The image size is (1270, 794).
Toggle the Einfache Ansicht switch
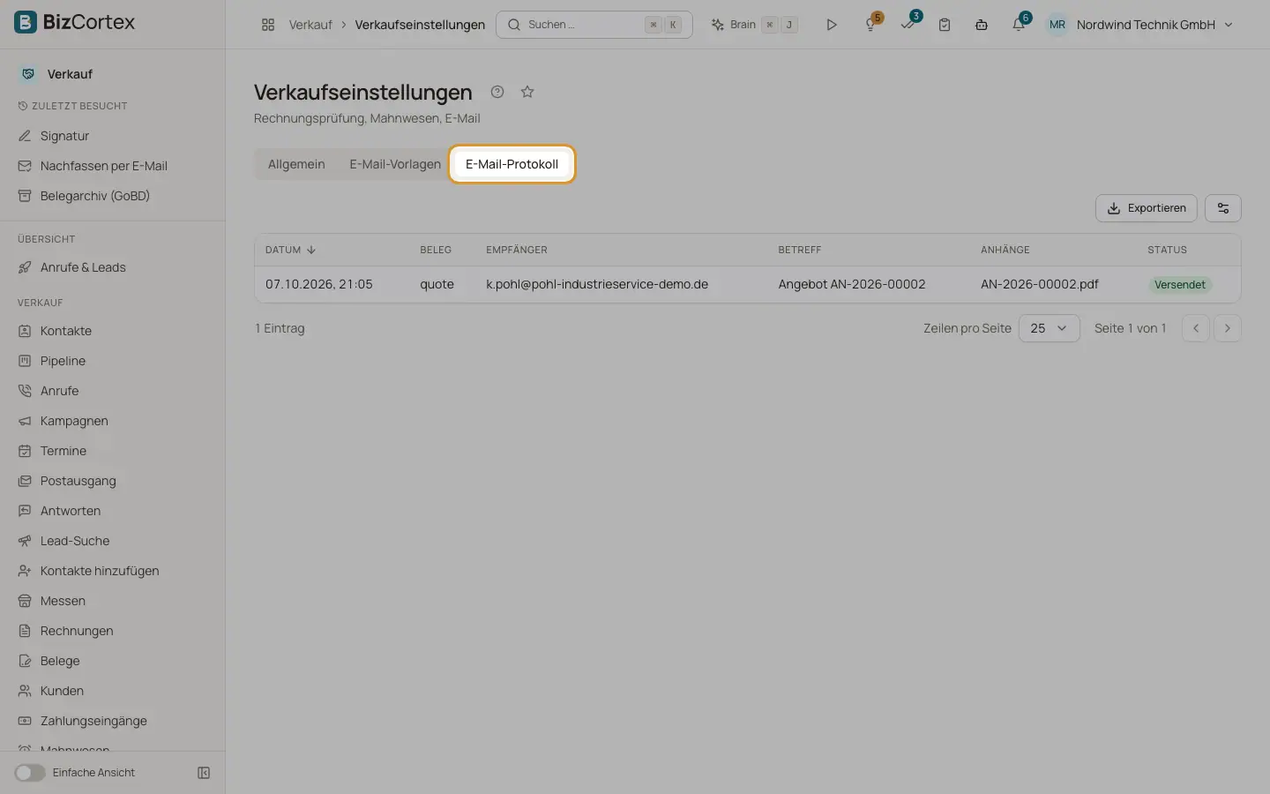pos(30,773)
